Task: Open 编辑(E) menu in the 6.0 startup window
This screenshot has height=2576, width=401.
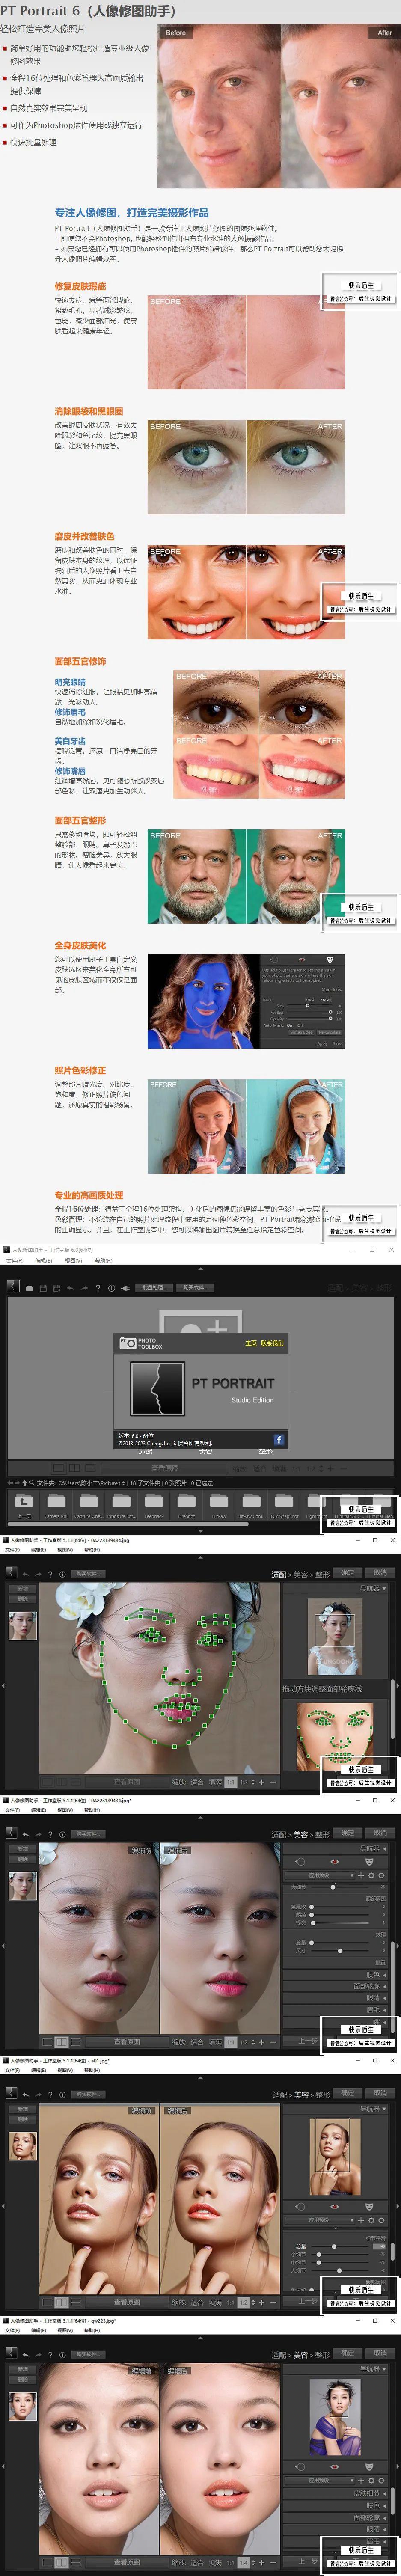Action: pos(44,1261)
